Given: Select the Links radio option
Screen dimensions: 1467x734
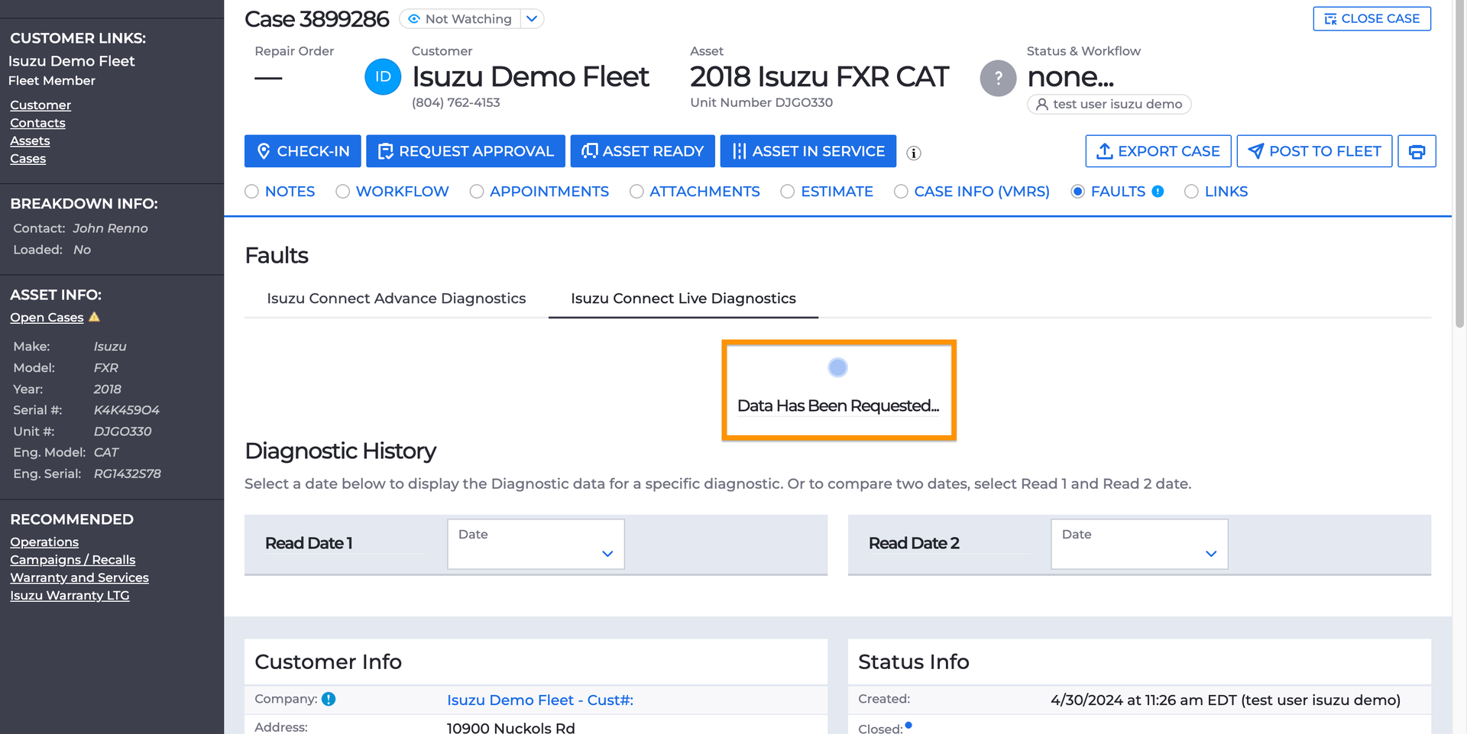Looking at the screenshot, I should tap(1191, 192).
